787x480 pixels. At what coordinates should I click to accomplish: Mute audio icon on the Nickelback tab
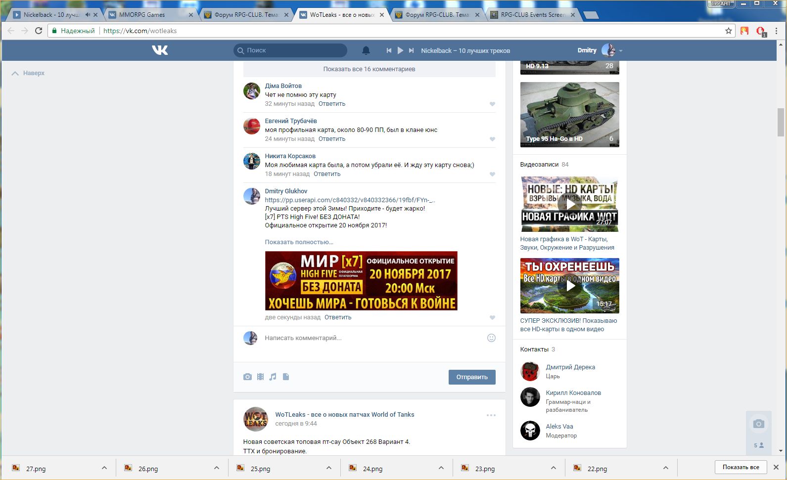point(88,15)
